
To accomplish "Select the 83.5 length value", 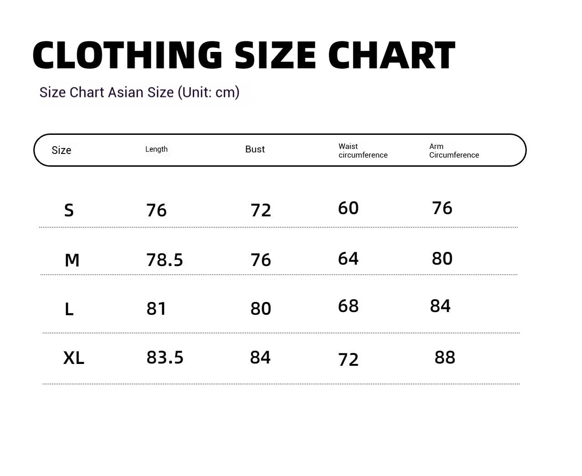I will point(165,358).
